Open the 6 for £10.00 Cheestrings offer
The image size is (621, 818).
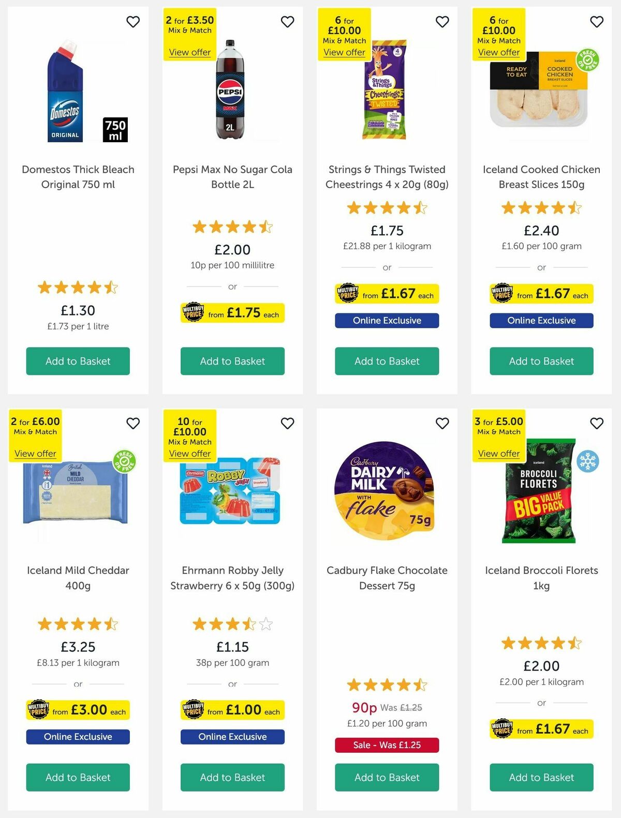pyautogui.click(x=344, y=52)
